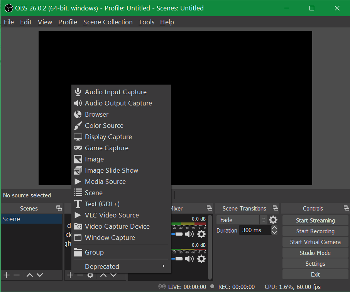350x292 pixels.
Task: Open settings gear of first audio channel
Action: click(201, 234)
